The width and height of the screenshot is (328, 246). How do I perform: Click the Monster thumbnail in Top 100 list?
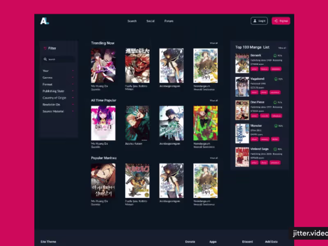pos(242,134)
